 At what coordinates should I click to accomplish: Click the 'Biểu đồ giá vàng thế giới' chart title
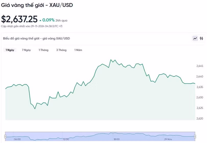coord(36,38)
